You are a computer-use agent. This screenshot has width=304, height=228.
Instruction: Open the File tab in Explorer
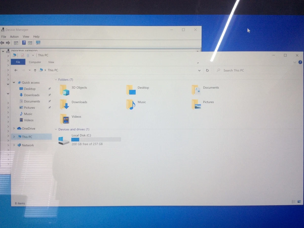[18, 62]
